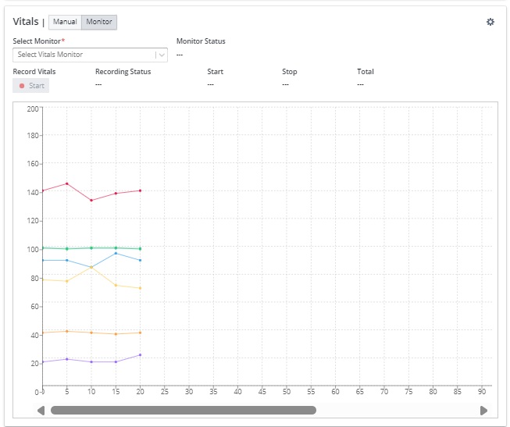The height and width of the screenshot is (427, 510).
Task: Switch vitals entry to Manual mode
Action: (x=65, y=22)
